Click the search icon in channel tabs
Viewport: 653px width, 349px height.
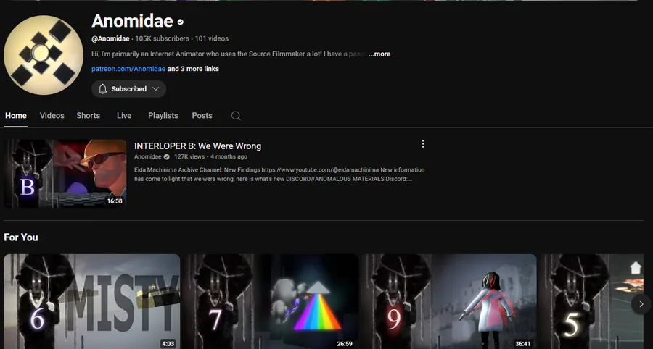point(236,116)
